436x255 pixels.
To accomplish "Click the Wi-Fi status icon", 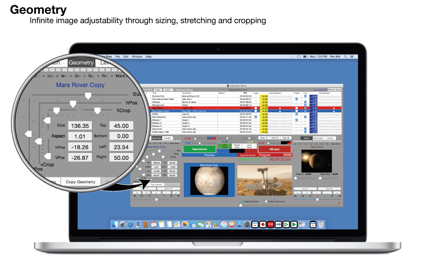I will (299, 57).
